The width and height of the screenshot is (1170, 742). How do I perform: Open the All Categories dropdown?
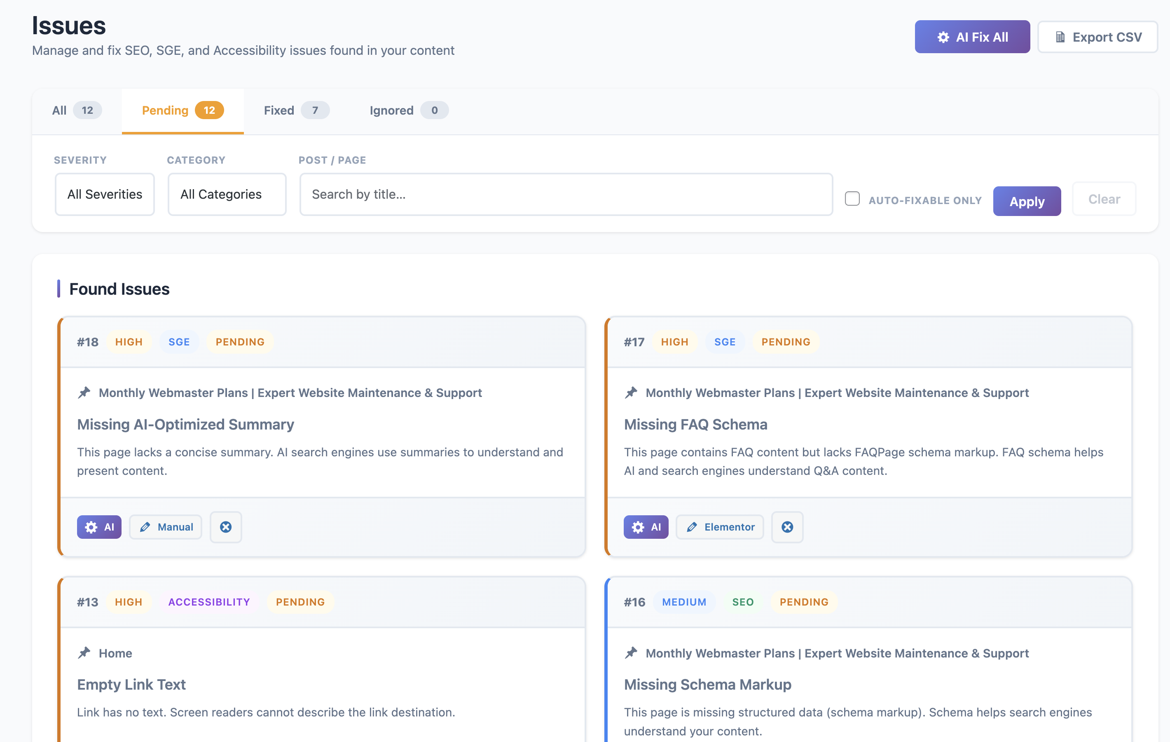coord(227,195)
